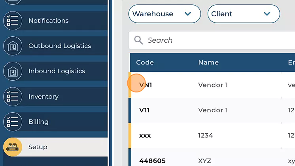This screenshot has height=166, width=295.
Task: Click the Inbound Logistics warehouse icon
Action: point(13,71)
